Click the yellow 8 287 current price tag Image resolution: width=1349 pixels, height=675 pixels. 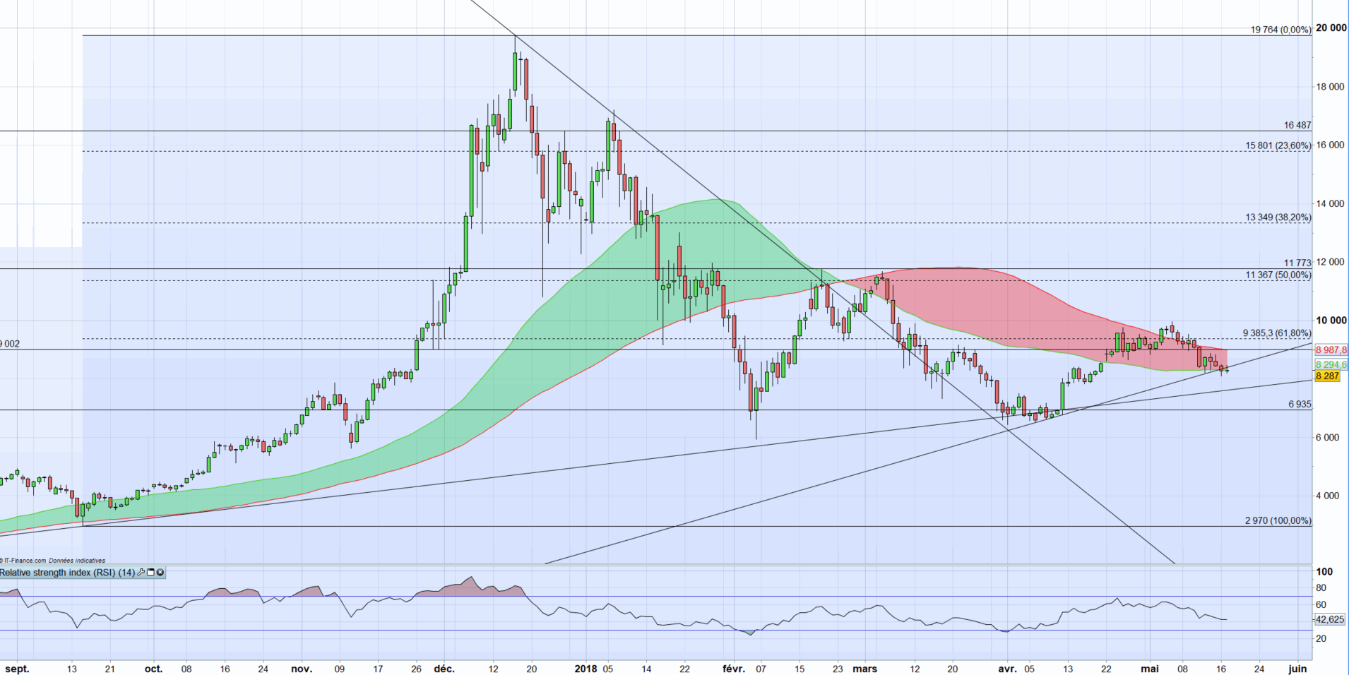pos(1328,376)
